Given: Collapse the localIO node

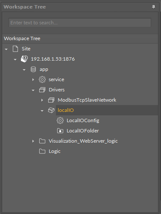Looking at the screenshot, I should coord(42,111).
